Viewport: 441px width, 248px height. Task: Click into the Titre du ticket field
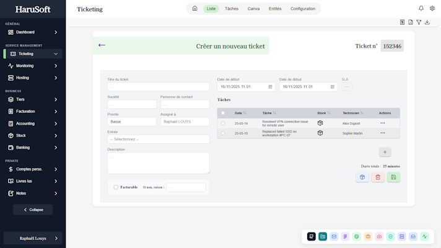(159, 87)
